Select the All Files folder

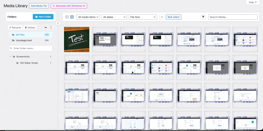tap(31, 35)
